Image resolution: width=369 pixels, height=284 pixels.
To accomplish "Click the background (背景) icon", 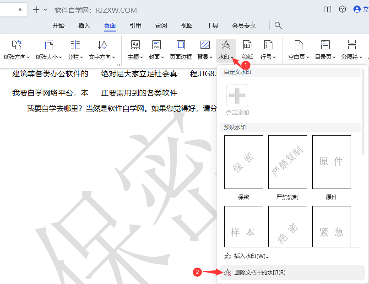I will (x=205, y=45).
